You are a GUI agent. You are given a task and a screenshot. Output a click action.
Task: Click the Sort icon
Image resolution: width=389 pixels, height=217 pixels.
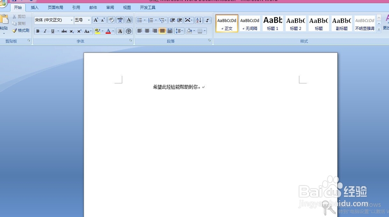[199, 20]
